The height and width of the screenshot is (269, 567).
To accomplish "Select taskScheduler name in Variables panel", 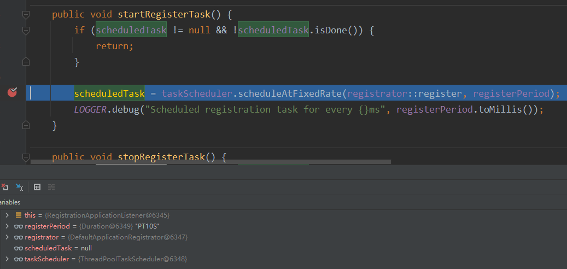I will coord(46,259).
